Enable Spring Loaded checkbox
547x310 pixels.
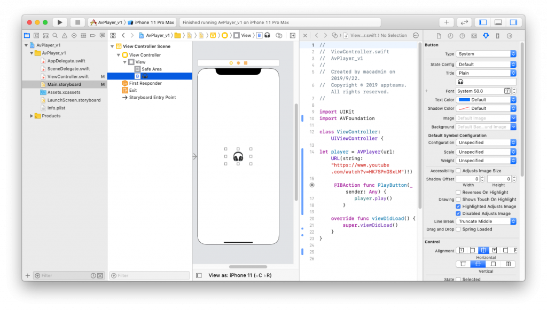point(458,229)
